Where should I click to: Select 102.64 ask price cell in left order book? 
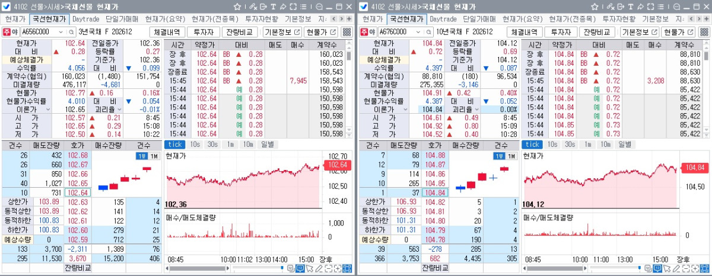click(78, 192)
